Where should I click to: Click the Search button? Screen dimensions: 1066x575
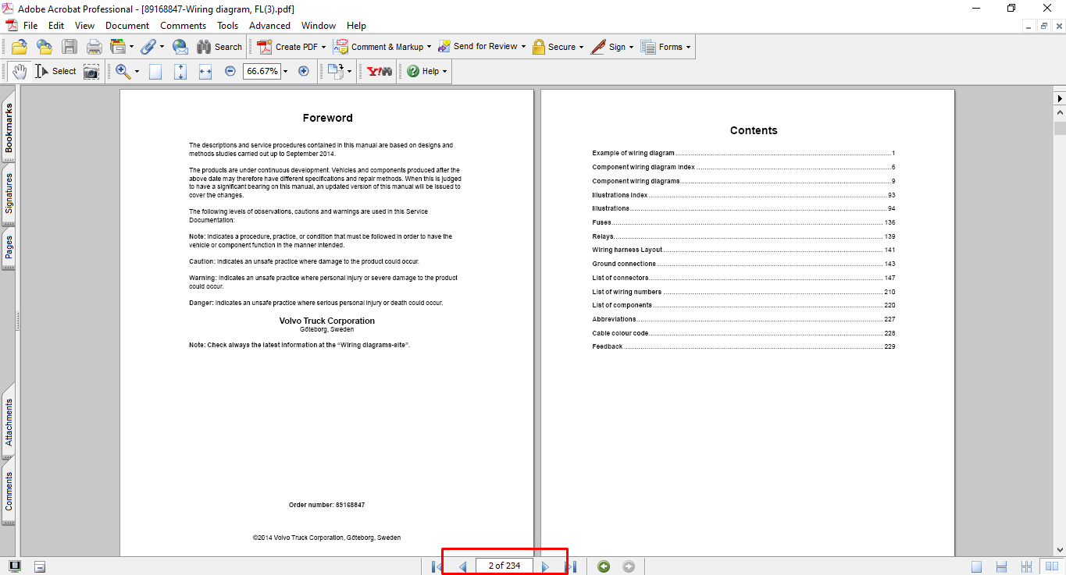tap(219, 47)
